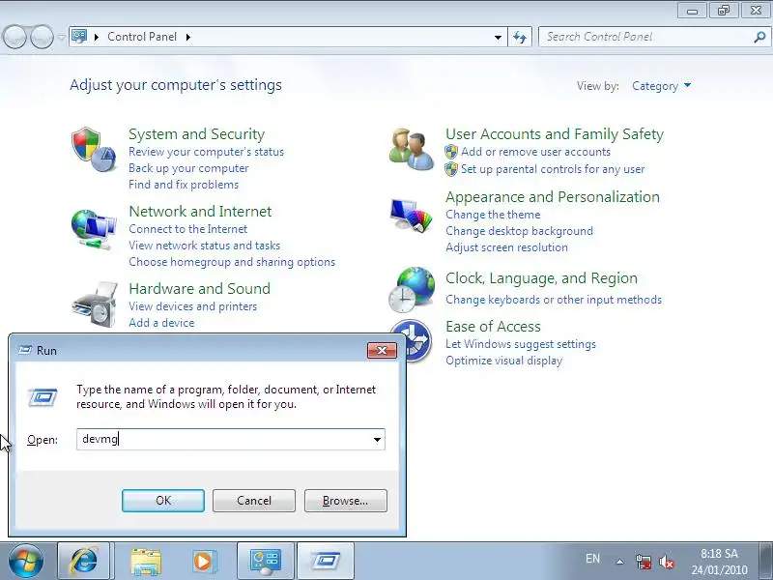This screenshot has height=580, width=773.
Task: Open View devices and printers link
Action: pos(192,306)
